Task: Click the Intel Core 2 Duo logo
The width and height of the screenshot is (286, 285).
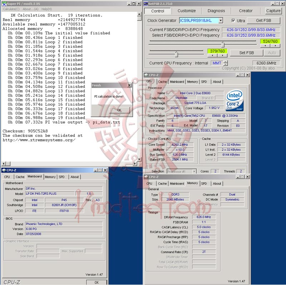Action: [x=235, y=101]
